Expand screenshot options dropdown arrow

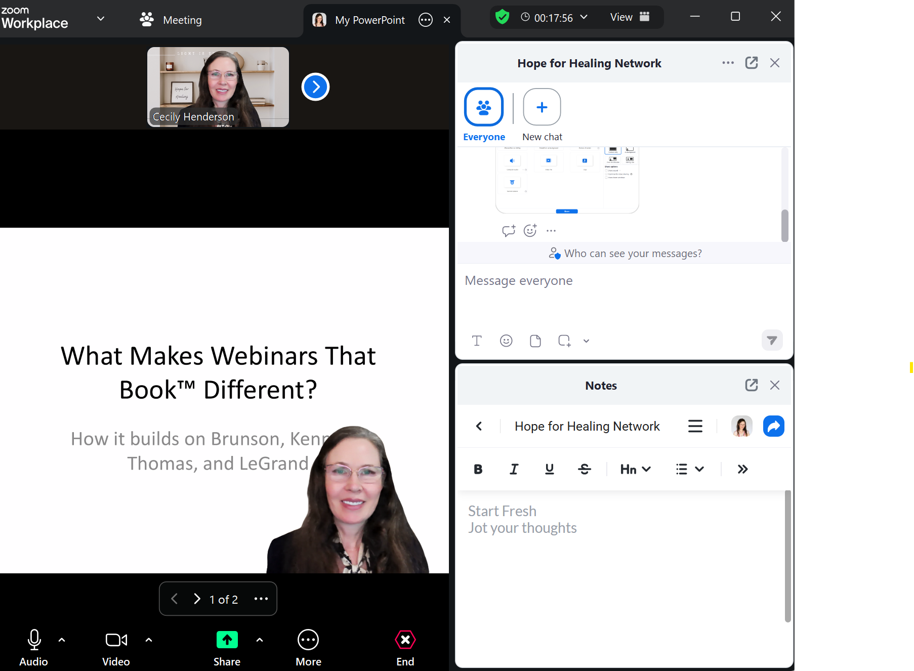click(x=586, y=341)
